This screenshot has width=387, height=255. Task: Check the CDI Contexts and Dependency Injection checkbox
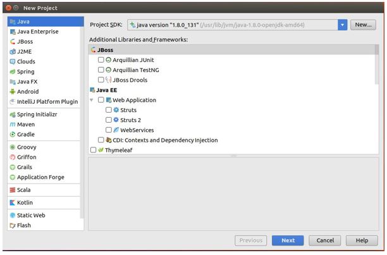[101, 140]
